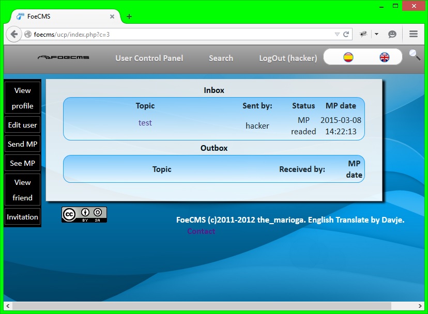
Task: Click the Creative Commons BY-SA license badge
Action: 84,215
